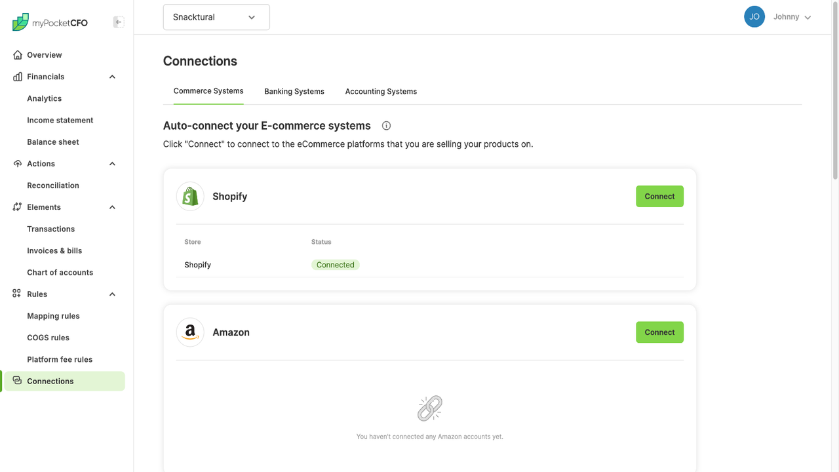Click the info icon beside E-commerce heading
The width and height of the screenshot is (839, 472).
(386, 126)
